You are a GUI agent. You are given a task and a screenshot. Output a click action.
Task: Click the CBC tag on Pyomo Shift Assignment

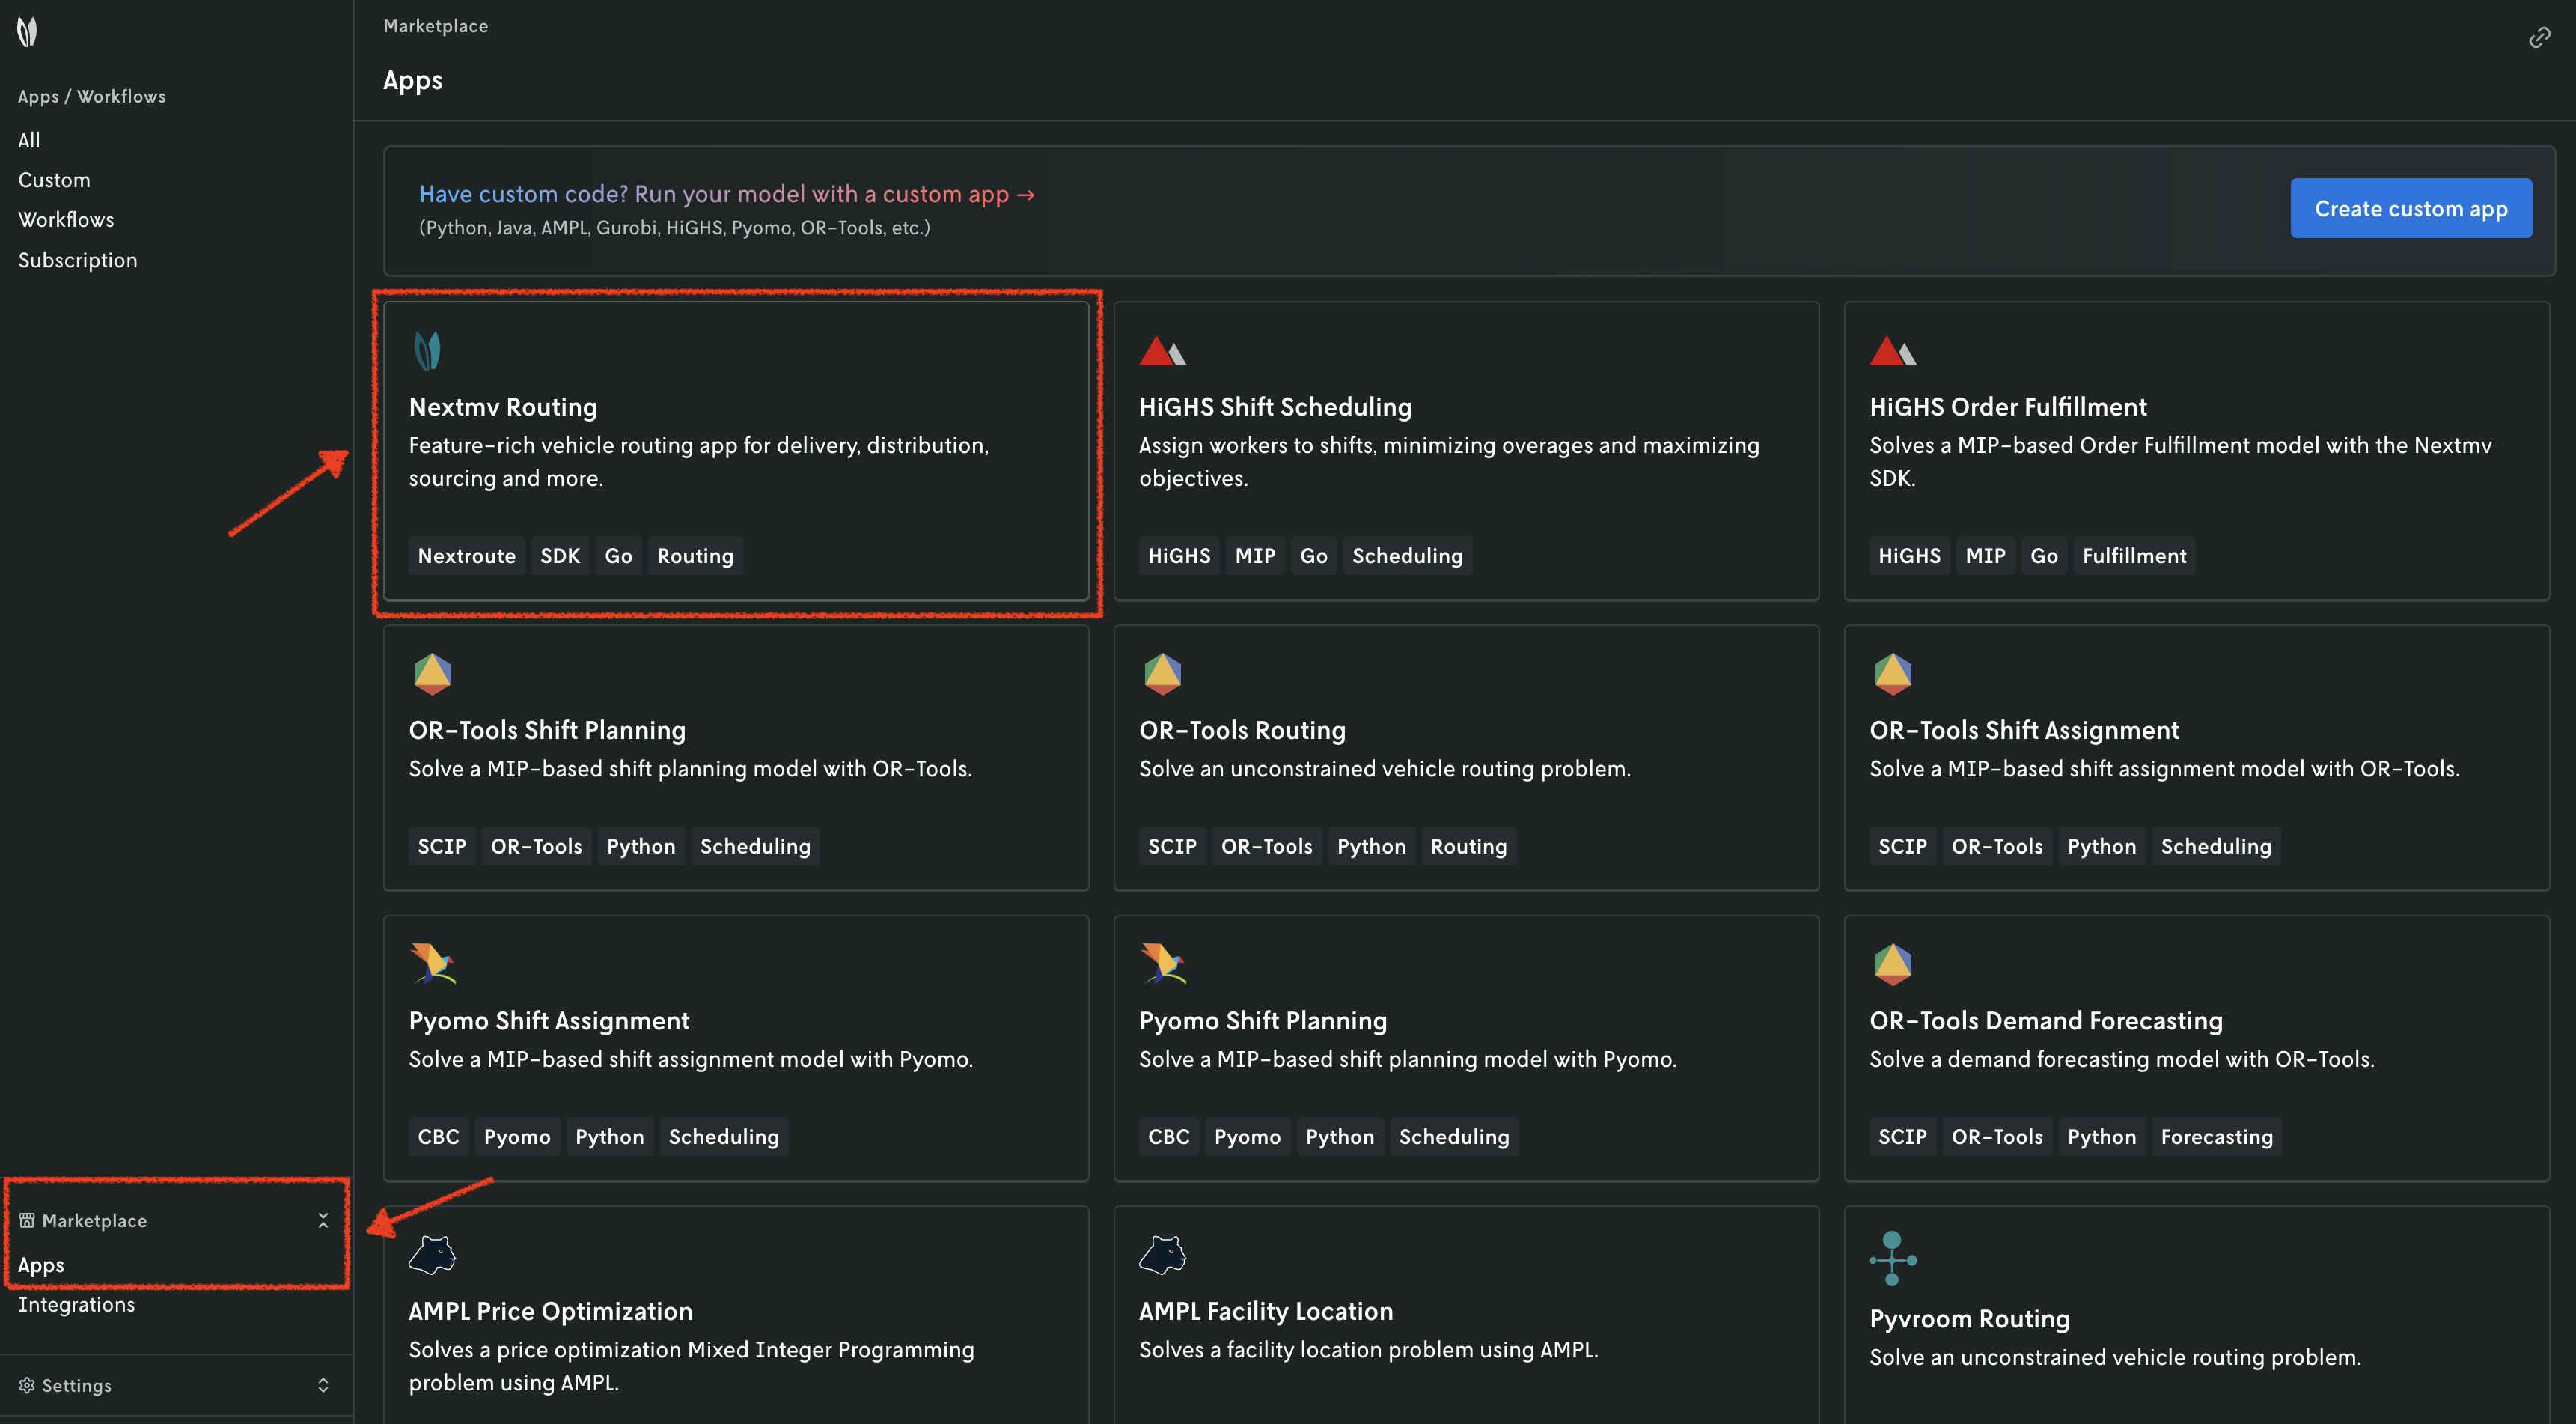(x=438, y=1136)
